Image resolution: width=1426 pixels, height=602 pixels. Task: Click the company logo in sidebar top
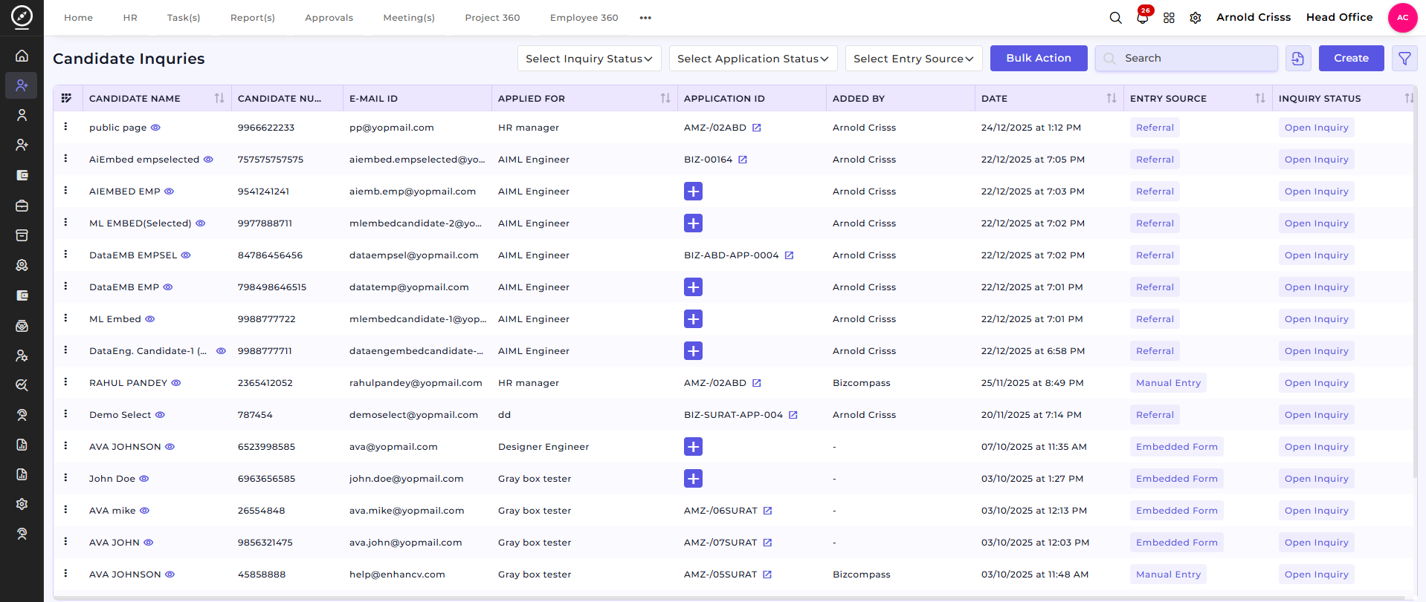click(x=22, y=17)
